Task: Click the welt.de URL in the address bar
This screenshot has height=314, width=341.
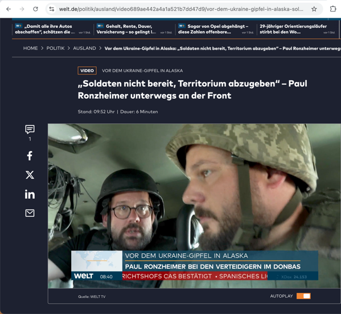Action: tap(181, 9)
